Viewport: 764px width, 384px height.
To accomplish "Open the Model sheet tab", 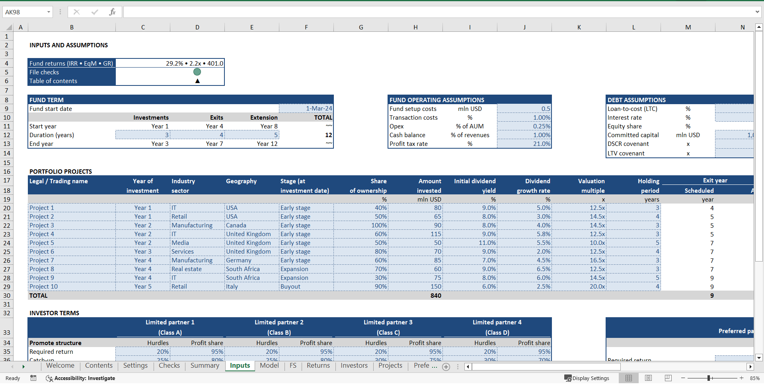I will click(x=269, y=366).
